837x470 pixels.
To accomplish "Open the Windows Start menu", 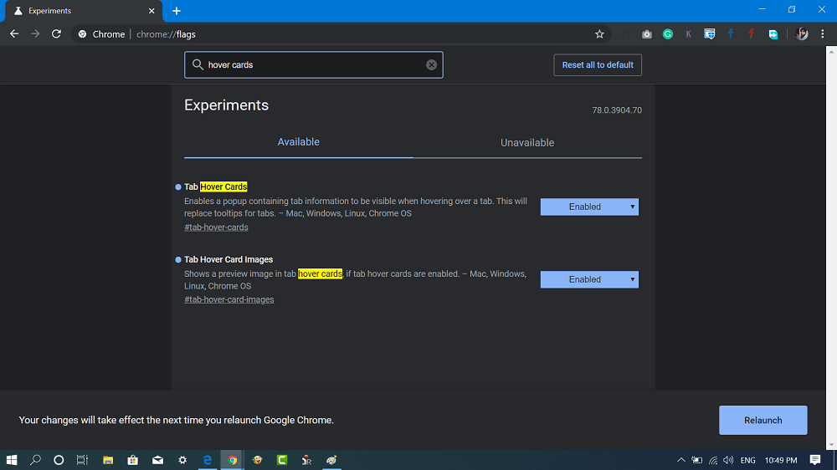I will [x=12, y=460].
